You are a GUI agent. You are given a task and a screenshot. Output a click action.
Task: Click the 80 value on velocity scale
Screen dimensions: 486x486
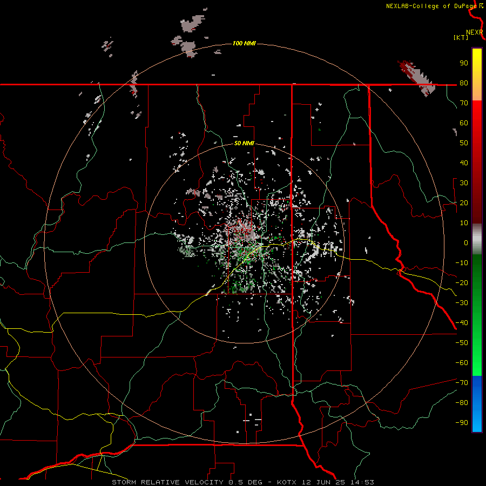pos(464,83)
